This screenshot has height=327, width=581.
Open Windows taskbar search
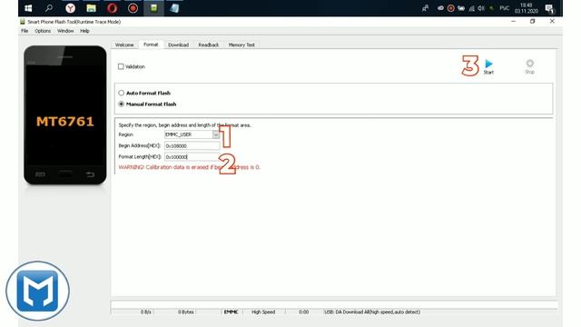pos(49,8)
